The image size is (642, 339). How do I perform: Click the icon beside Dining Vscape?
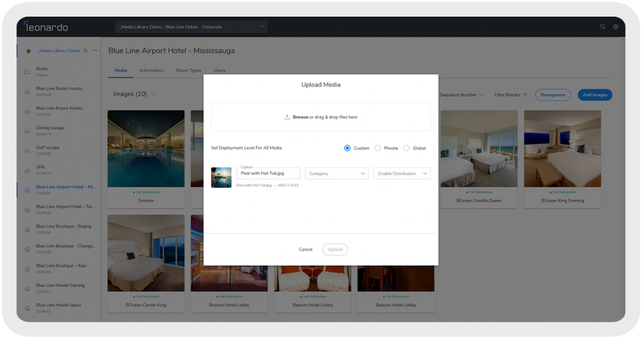click(28, 131)
